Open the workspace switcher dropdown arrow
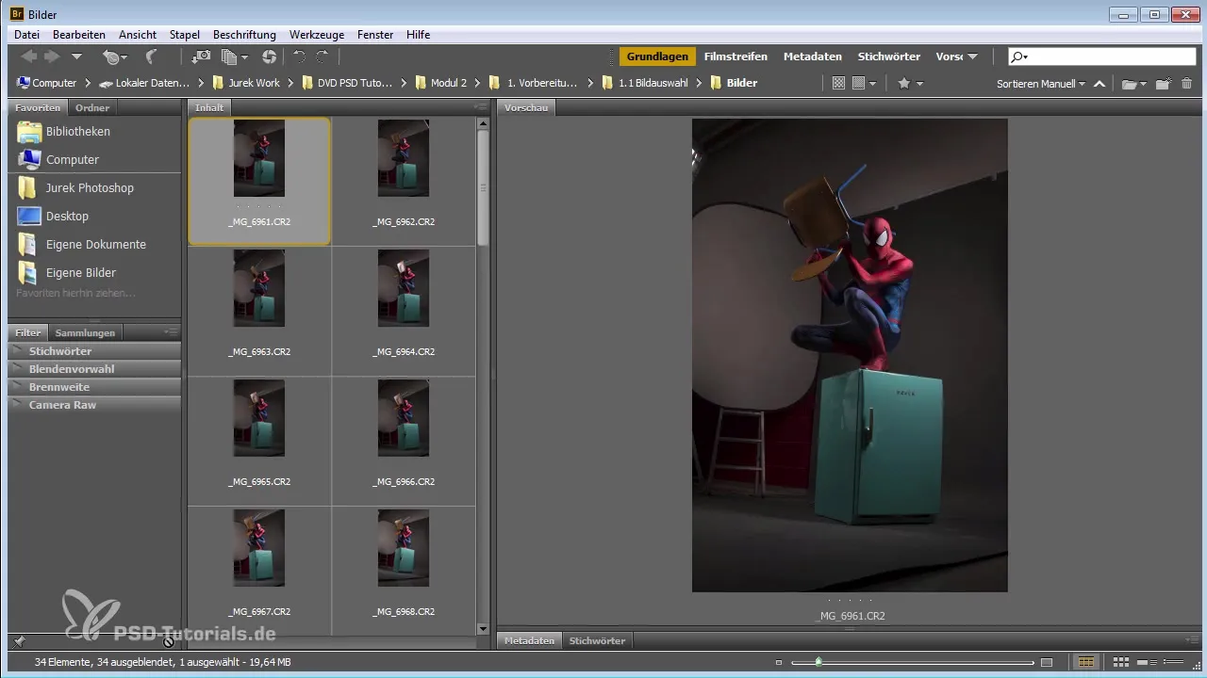The width and height of the screenshot is (1207, 678). [972, 57]
